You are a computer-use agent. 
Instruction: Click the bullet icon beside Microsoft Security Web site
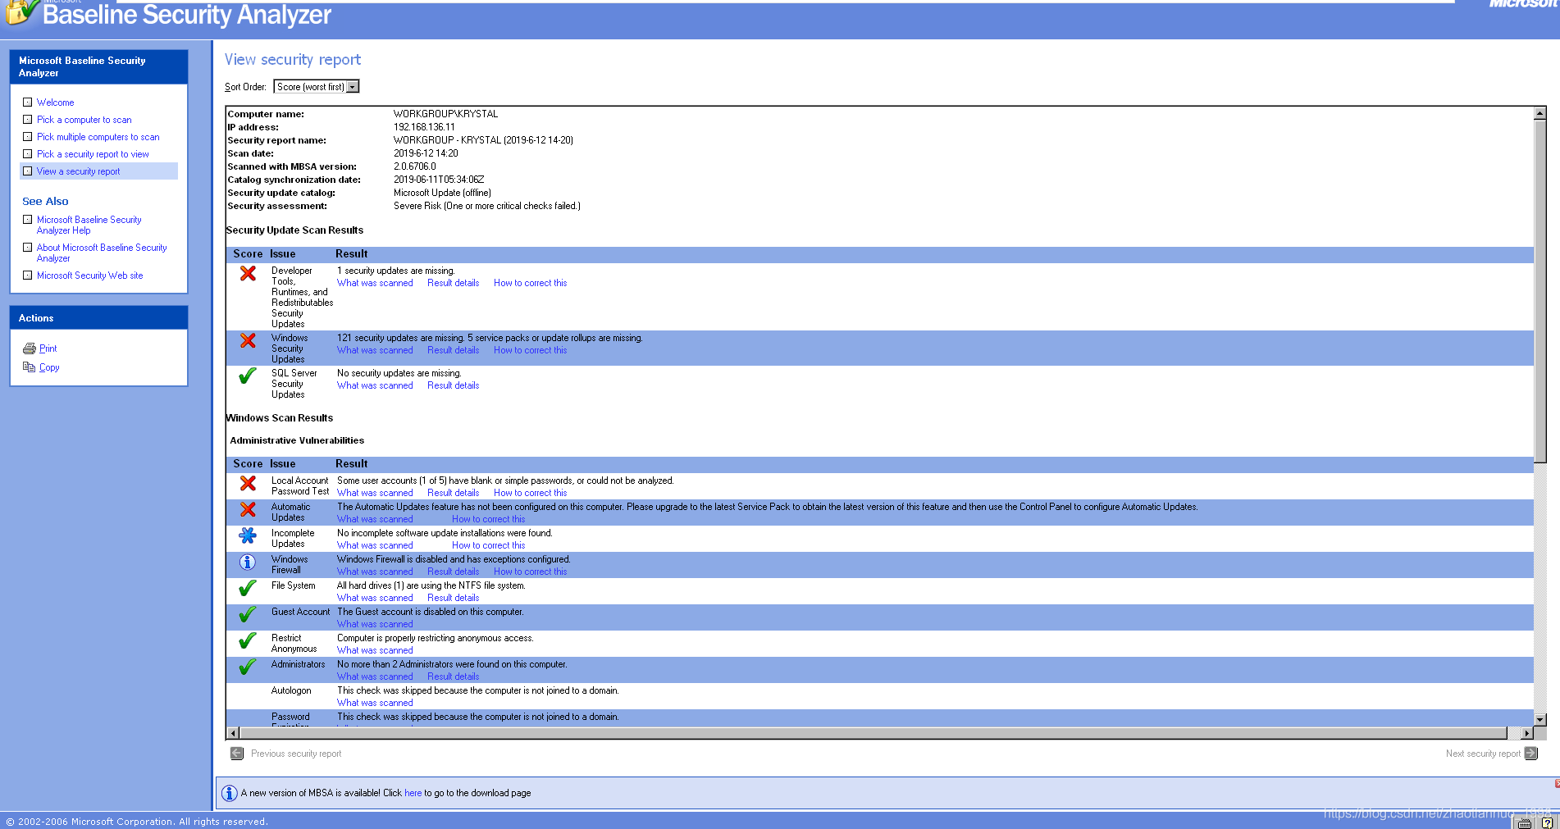pos(28,276)
